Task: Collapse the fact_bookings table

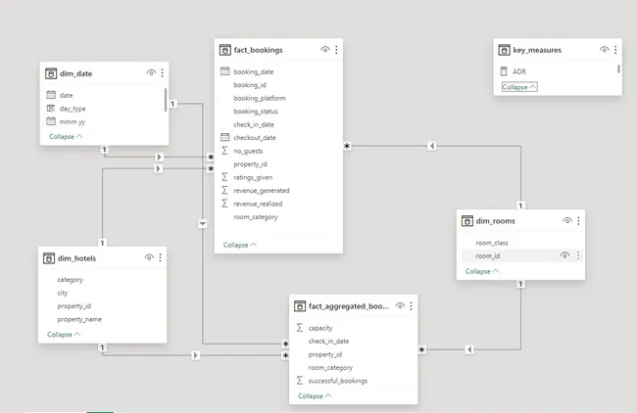Action: pos(240,245)
